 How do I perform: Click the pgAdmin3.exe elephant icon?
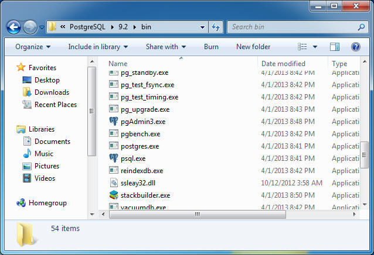[x=114, y=121]
